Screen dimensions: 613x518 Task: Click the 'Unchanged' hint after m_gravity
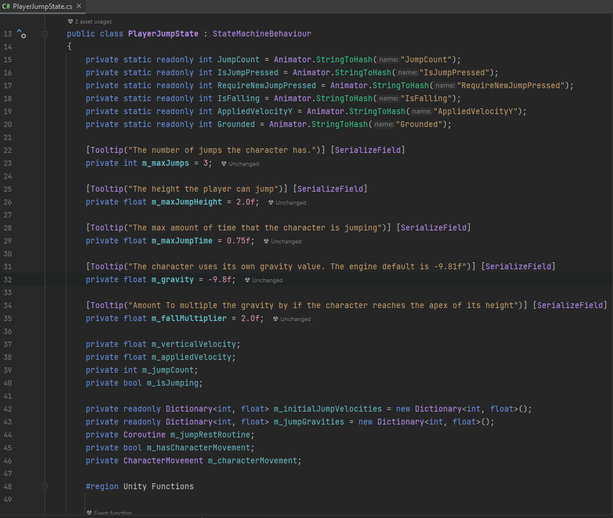267,280
